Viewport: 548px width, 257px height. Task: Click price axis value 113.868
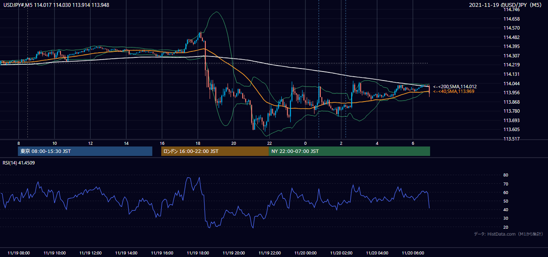pos(512,102)
